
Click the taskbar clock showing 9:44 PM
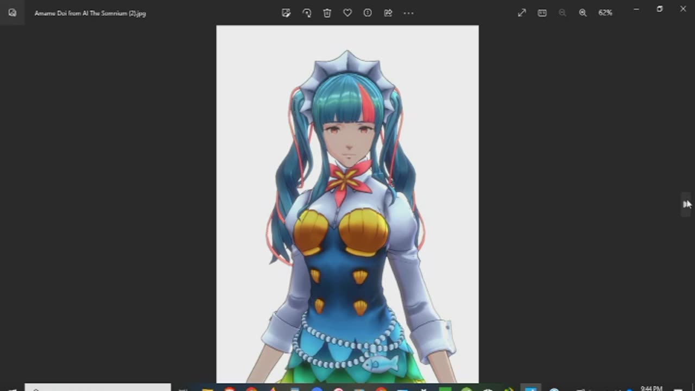coord(651,388)
